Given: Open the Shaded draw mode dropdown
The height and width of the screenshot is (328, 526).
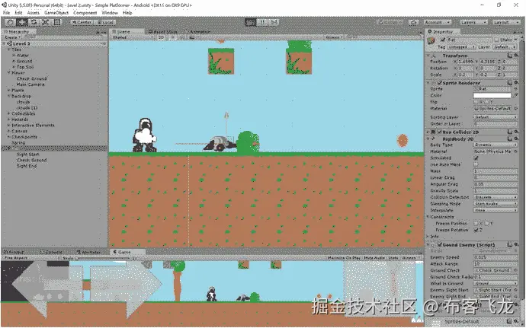Looking at the screenshot, I should coord(133,37).
